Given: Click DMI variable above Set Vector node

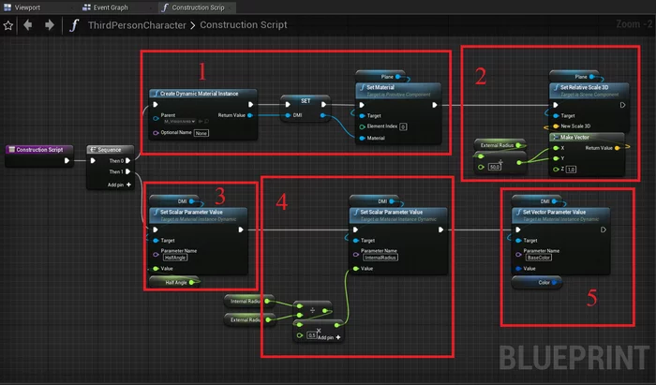Looking at the screenshot, I should (x=538, y=201).
